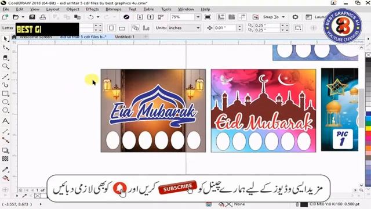Screen dimensions: 371x209
Task: Open the Bitmaps menu
Action: 114,9
